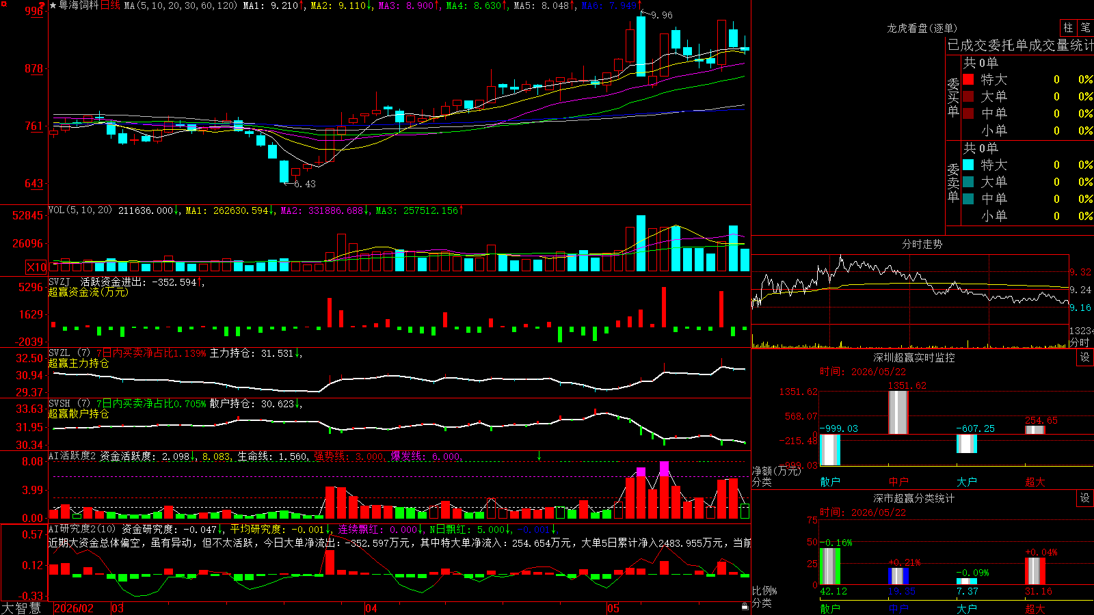Click the 大智慧 logo label
Image resolution: width=1094 pixels, height=615 pixels.
pos(21,608)
